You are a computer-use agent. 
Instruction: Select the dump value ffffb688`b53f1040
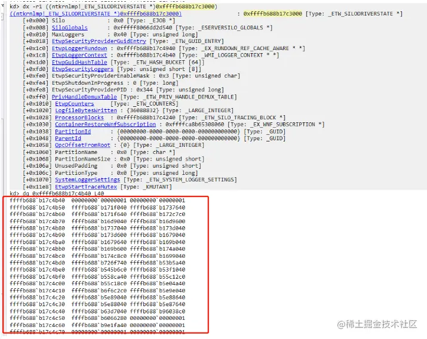[x=158, y=270]
